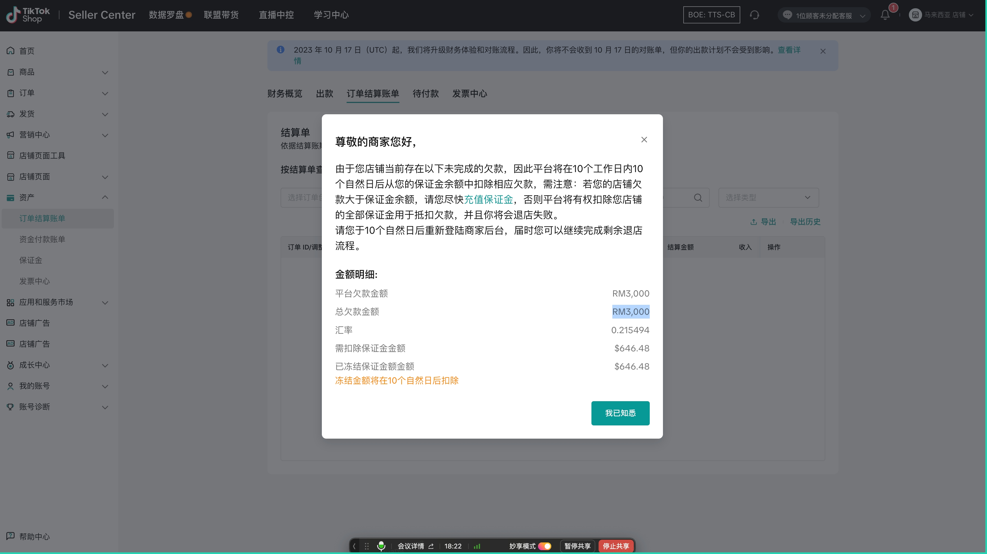Click the 导出 export icon
Viewport: 987px width, 554px height.
click(754, 222)
